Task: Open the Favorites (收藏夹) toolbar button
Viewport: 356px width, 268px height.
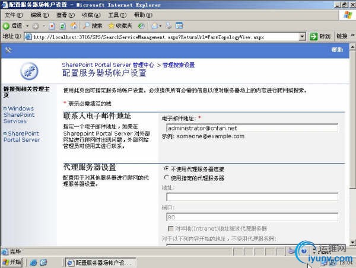Action: 120,26
